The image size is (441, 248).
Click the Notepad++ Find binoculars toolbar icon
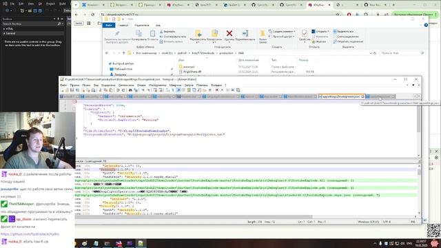[130, 90]
